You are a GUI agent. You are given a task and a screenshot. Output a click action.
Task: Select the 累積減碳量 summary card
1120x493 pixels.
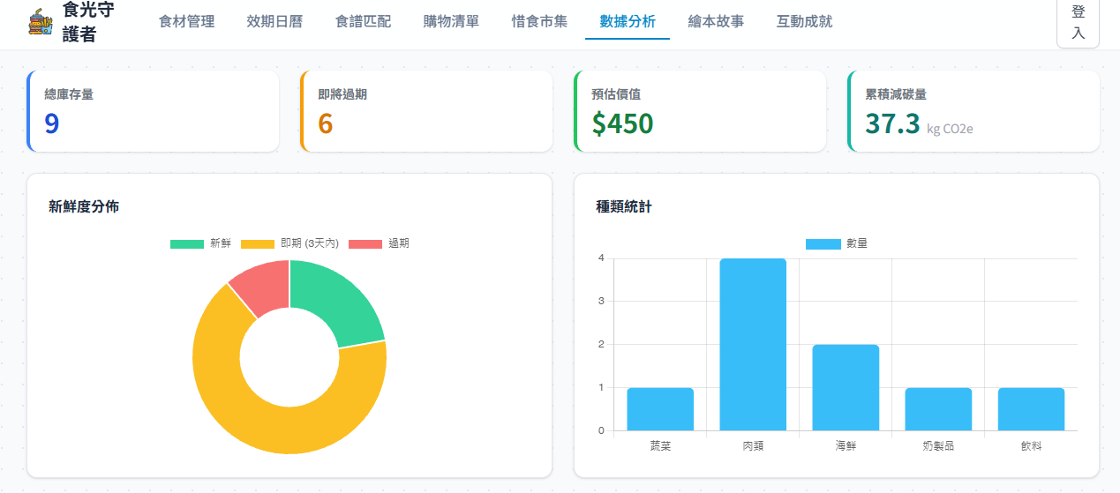tap(973, 111)
